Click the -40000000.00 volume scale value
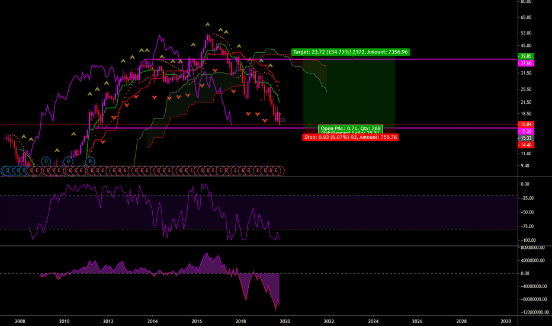This screenshot has height=326, width=552. click(534, 286)
